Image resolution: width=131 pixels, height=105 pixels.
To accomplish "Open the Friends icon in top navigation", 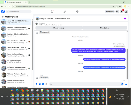I will [x=64, y=12].
